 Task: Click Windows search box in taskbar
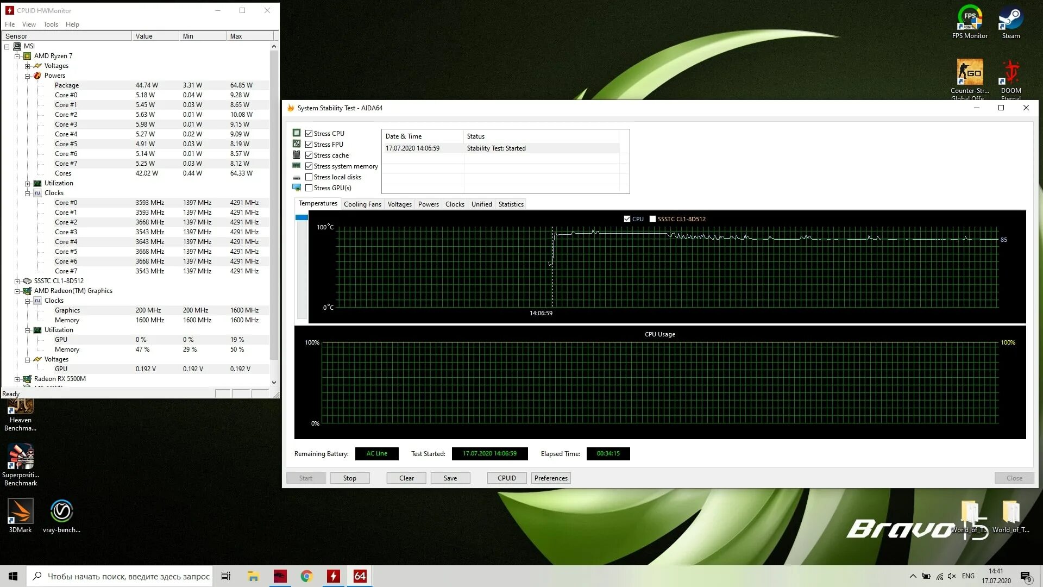pos(120,576)
